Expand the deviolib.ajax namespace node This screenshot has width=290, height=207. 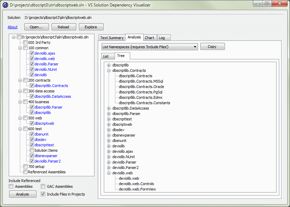pos(109,151)
